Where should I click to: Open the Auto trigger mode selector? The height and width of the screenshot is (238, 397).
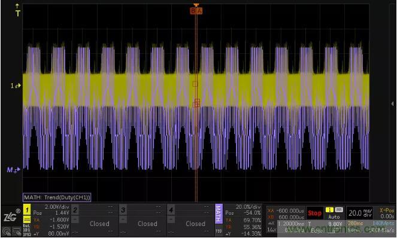pyautogui.click(x=334, y=217)
